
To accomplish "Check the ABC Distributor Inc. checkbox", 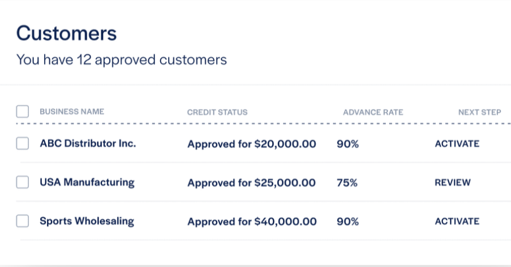I will (x=23, y=144).
